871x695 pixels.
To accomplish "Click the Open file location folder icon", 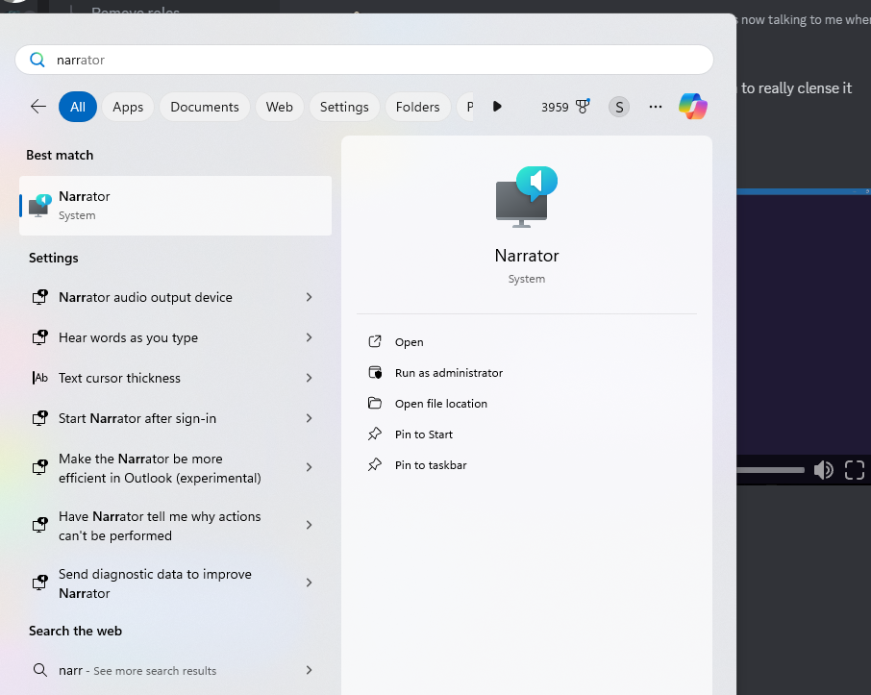I will 375,403.
